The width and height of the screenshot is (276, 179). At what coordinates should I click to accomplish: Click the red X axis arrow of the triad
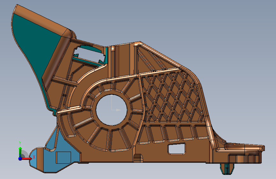coord(26,159)
